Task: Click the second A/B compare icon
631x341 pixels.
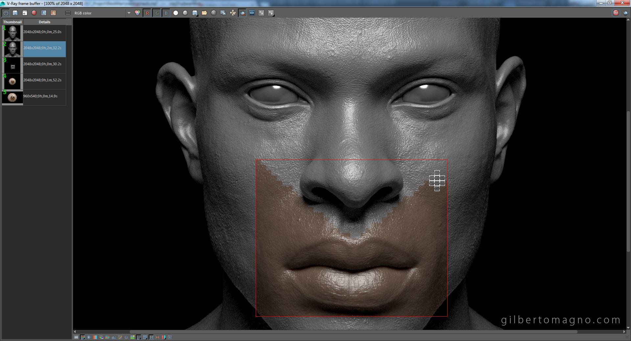Action: click(x=271, y=13)
